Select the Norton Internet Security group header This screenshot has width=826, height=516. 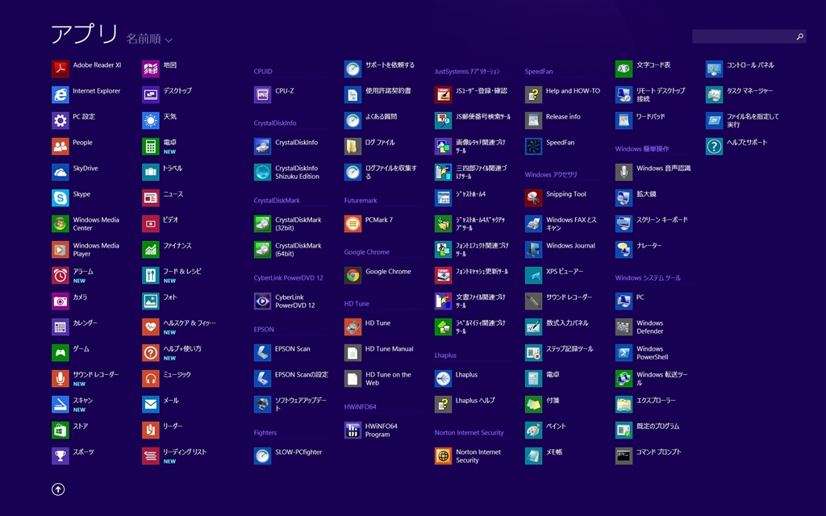(469, 433)
